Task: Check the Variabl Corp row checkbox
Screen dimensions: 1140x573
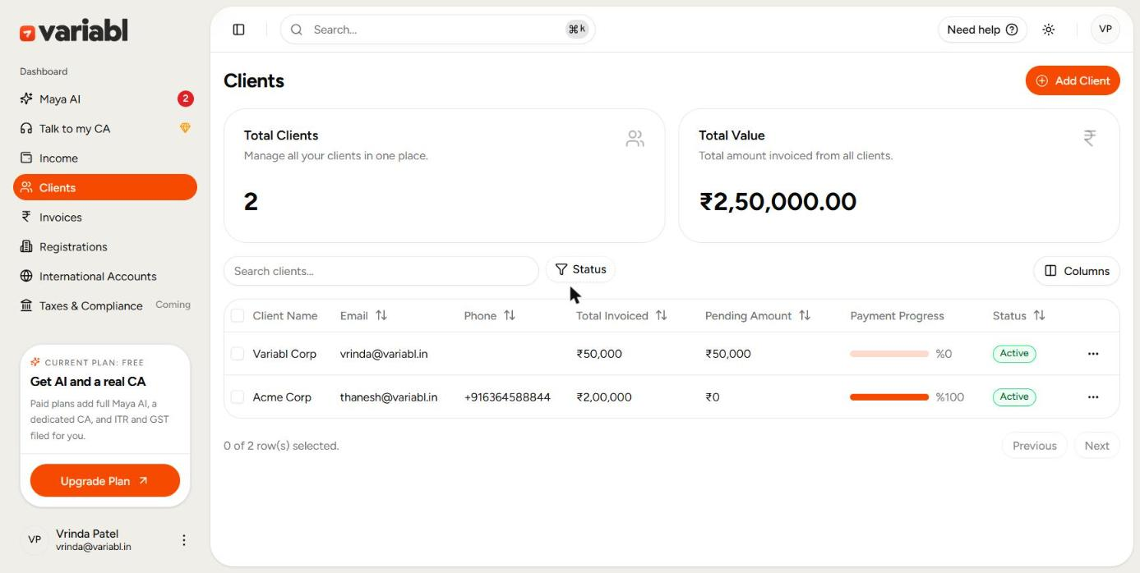Action: pyautogui.click(x=238, y=354)
